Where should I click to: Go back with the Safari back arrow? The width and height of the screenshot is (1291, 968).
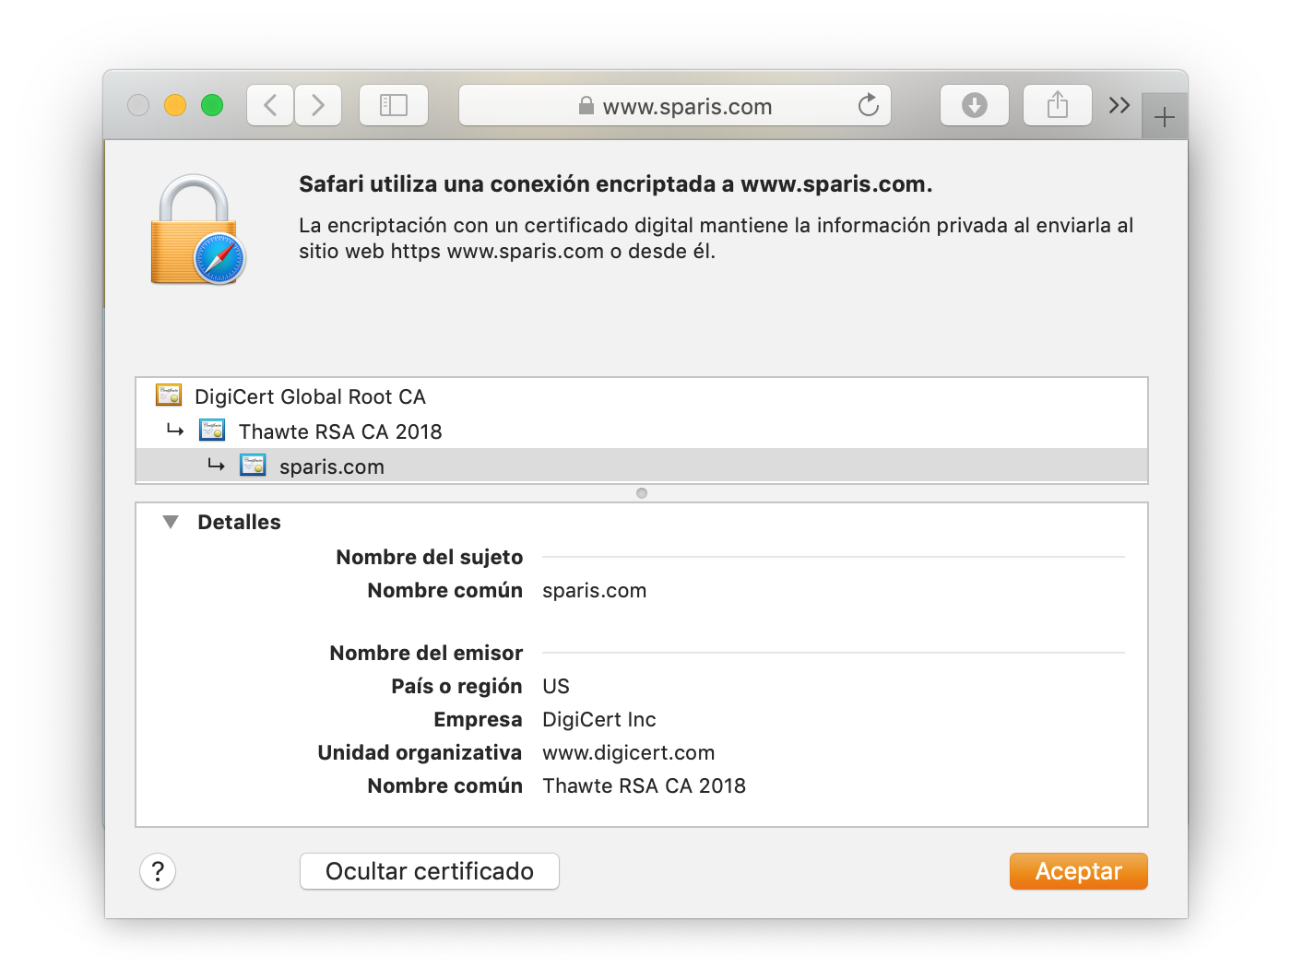pyautogui.click(x=270, y=105)
